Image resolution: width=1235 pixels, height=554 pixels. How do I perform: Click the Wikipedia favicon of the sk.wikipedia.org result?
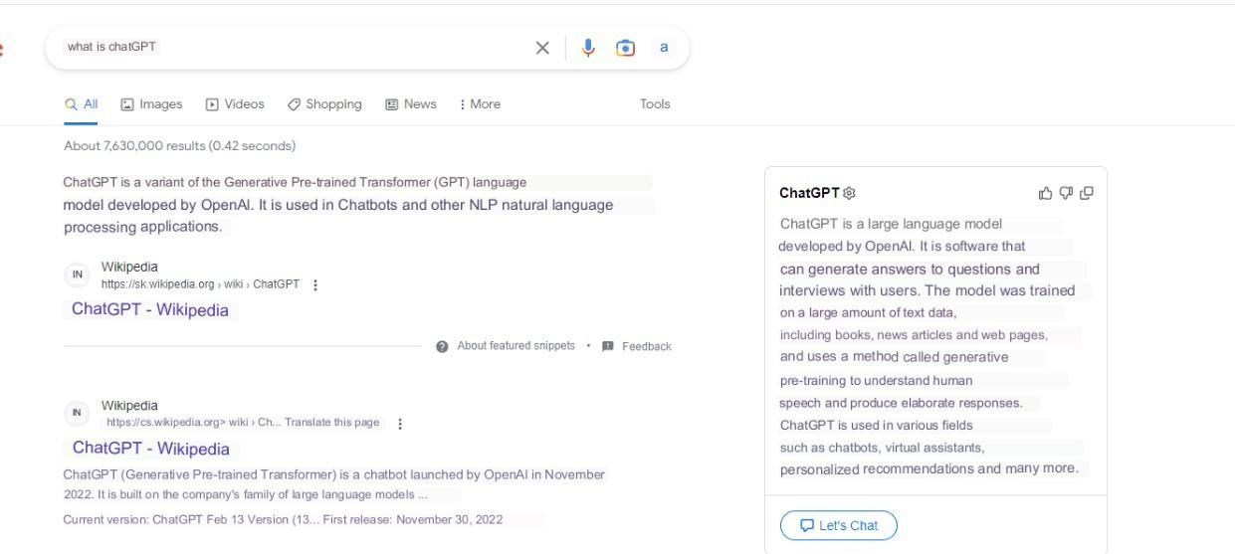click(78, 275)
